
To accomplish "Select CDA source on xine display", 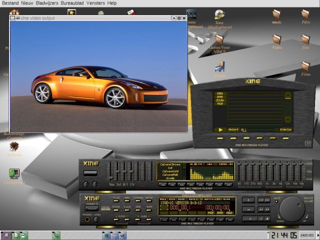I will (x=229, y=213).
